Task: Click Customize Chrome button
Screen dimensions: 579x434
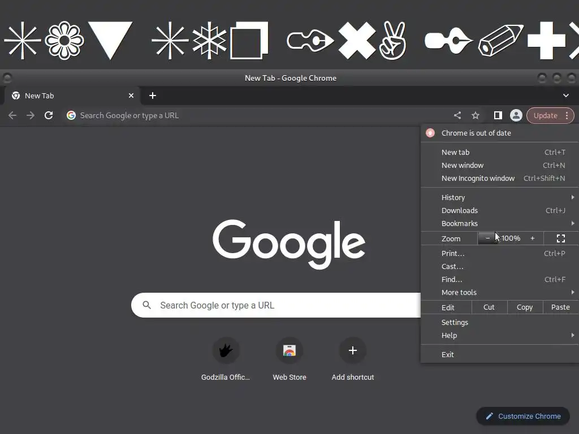Action: [523, 416]
